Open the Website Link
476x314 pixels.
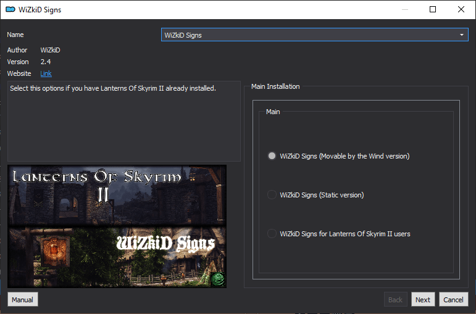[46, 73]
